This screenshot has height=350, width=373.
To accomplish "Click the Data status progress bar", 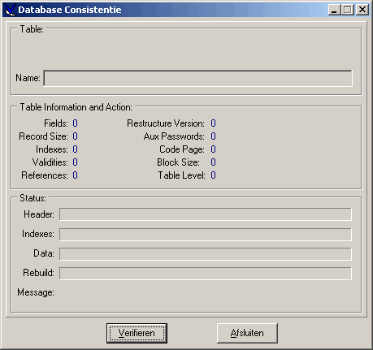I will (x=206, y=254).
